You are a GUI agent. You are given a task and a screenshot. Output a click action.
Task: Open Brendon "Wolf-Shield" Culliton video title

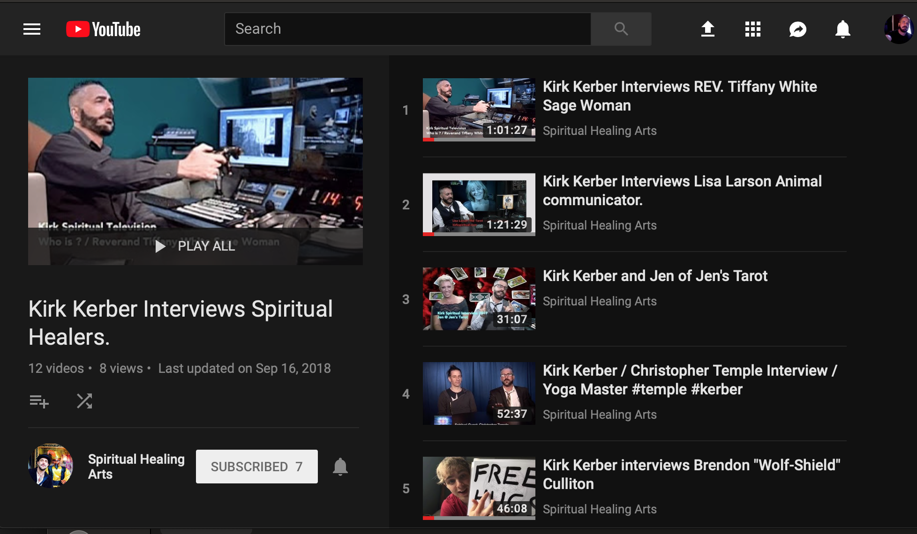[692, 475]
